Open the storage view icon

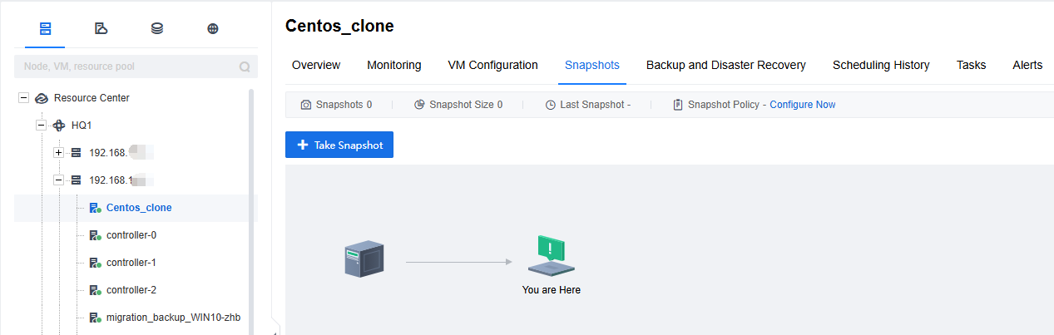click(x=157, y=29)
